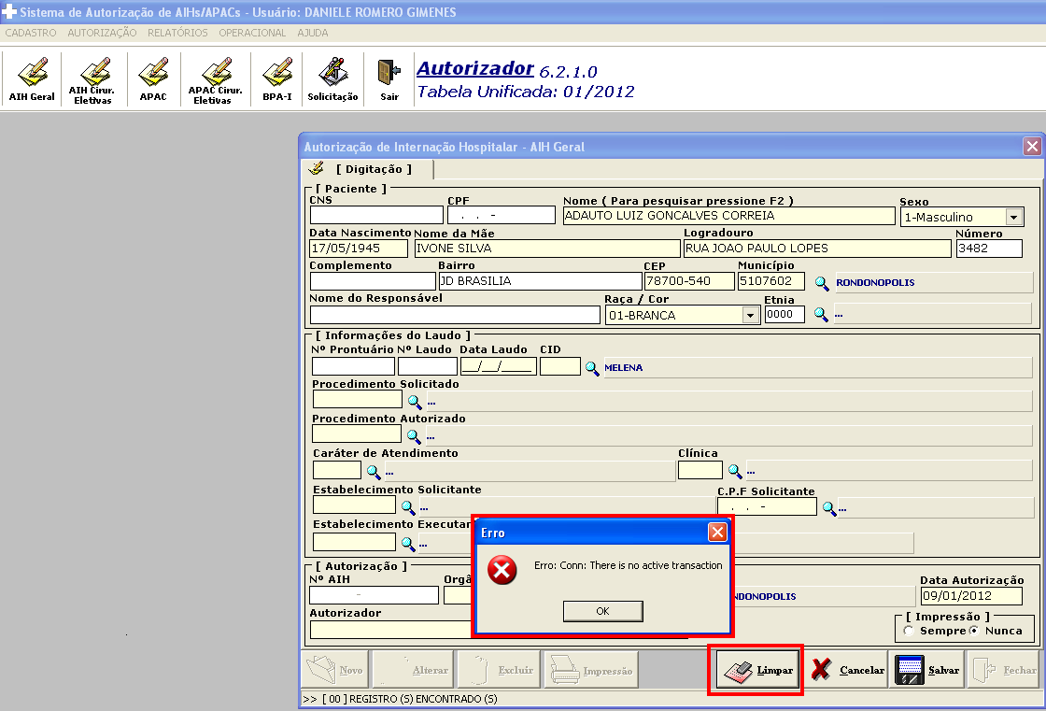Open the BPA-I toolbar icon
1046x711 pixels.
277,78
